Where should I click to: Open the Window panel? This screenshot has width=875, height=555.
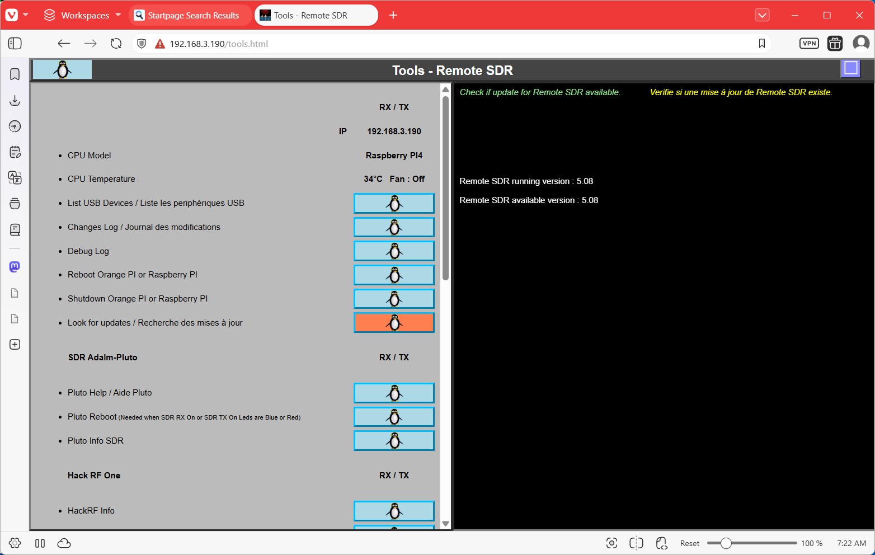pos(15,204)
